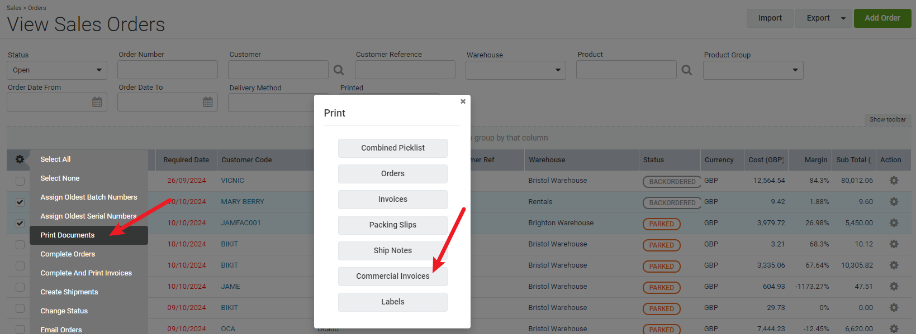Tick the checkbox for the VICNIC row
This screenshot has width=916, height=334.
(x=20, y=181)
